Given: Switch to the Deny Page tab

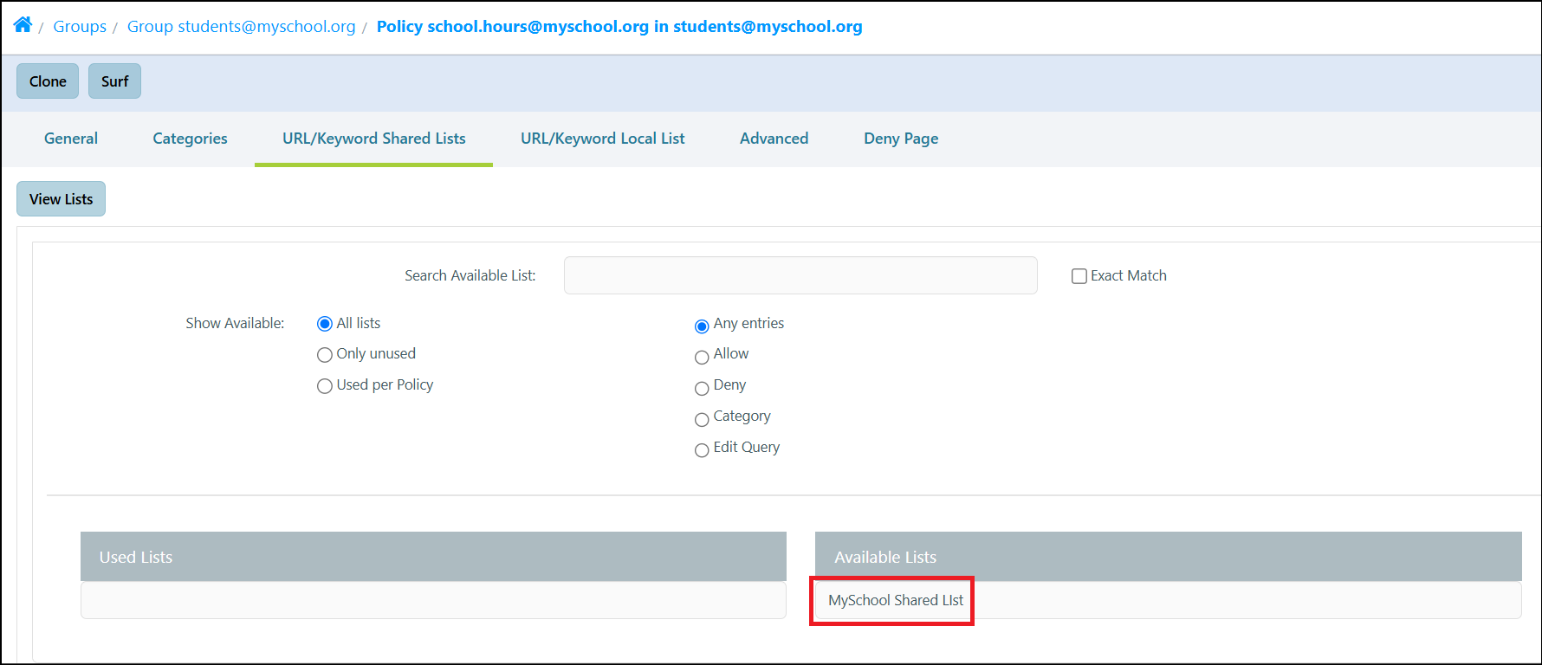Looking at the screenshot, I should [x=901, y=139].
